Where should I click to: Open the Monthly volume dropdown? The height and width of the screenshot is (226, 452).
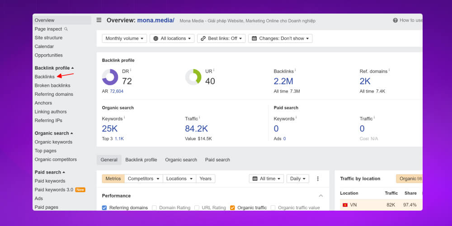pyautogui.click(x=125, y=38)
